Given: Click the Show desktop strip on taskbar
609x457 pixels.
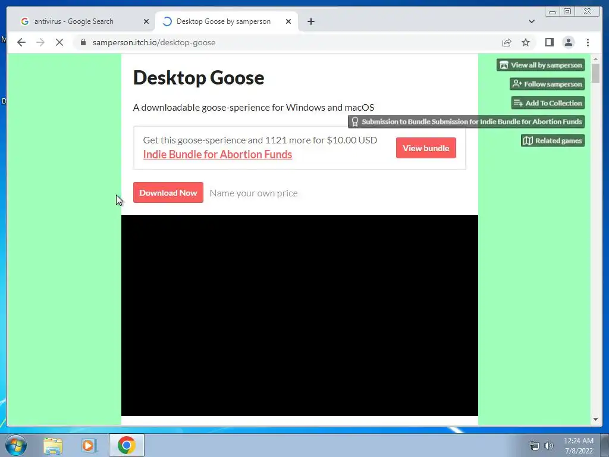Looking at the screenshot, I should (x=605, y=445).
